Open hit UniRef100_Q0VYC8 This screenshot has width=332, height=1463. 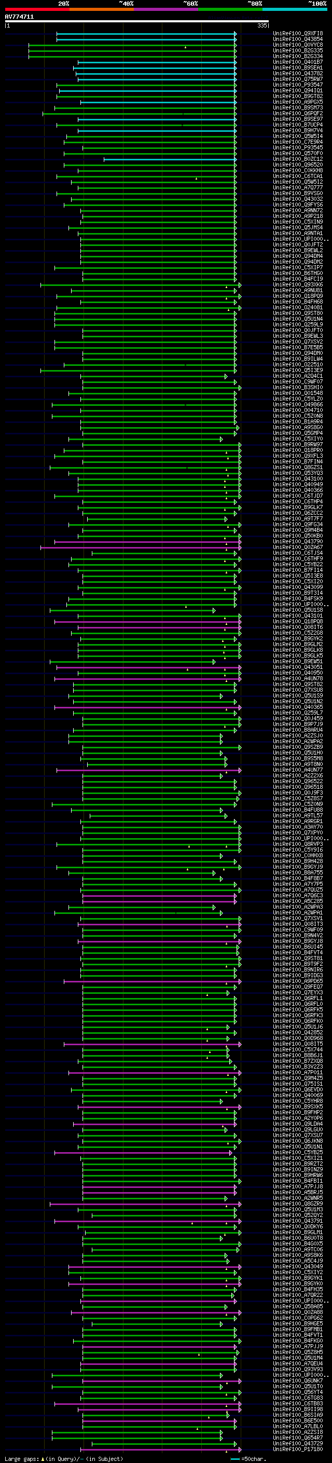point(298,46)
